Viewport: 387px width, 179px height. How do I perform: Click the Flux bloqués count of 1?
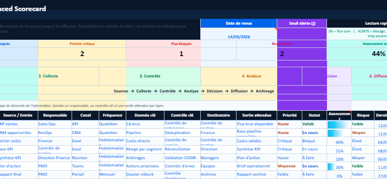(x=181, y=54)
